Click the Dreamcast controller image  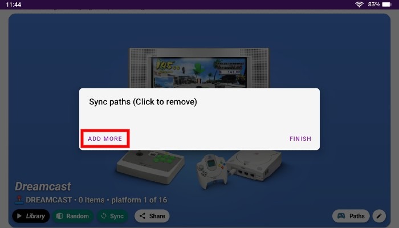(x=211, y=172)
